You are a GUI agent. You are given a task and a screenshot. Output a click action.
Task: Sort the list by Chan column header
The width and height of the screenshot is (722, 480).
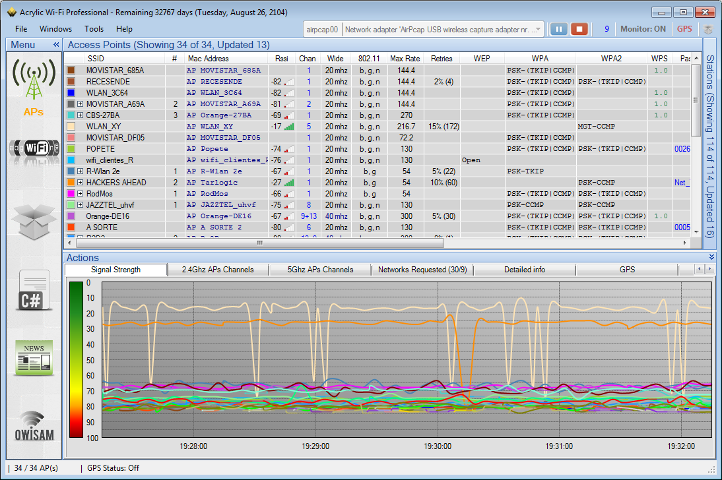307,59
